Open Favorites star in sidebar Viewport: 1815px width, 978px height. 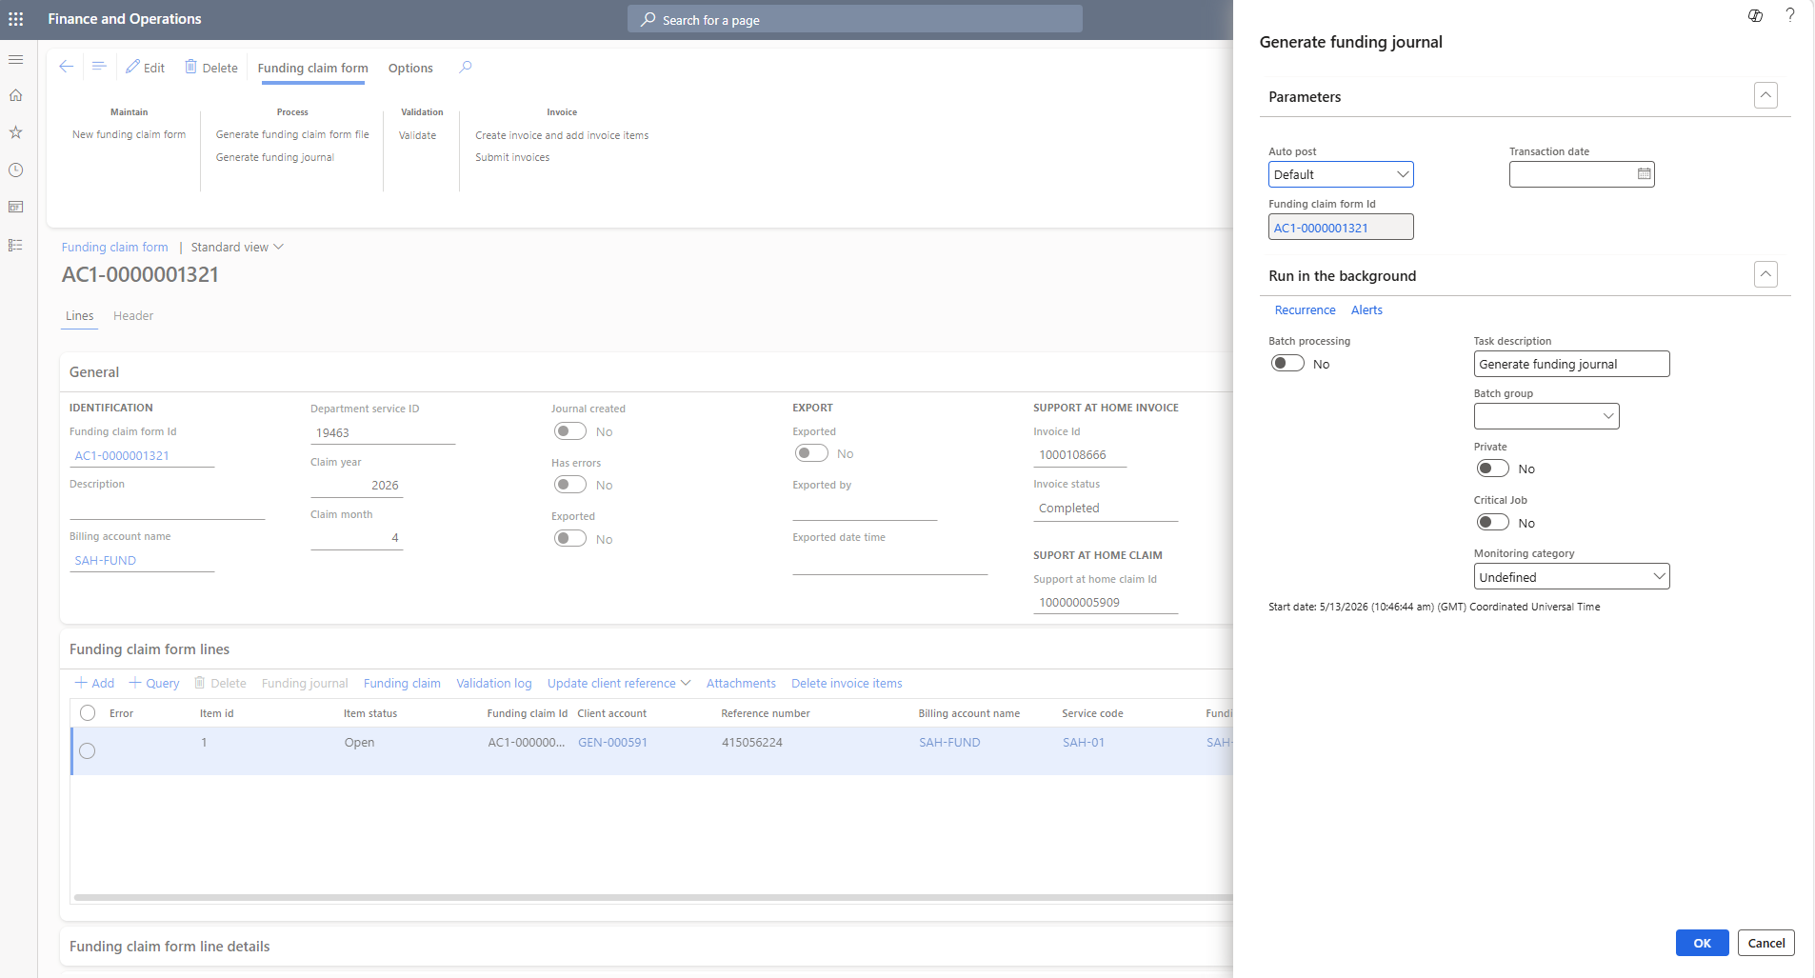pos(16,132)
